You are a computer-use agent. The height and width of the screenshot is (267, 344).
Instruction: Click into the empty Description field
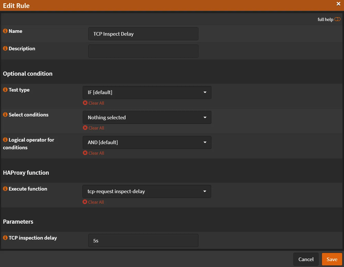143,51
